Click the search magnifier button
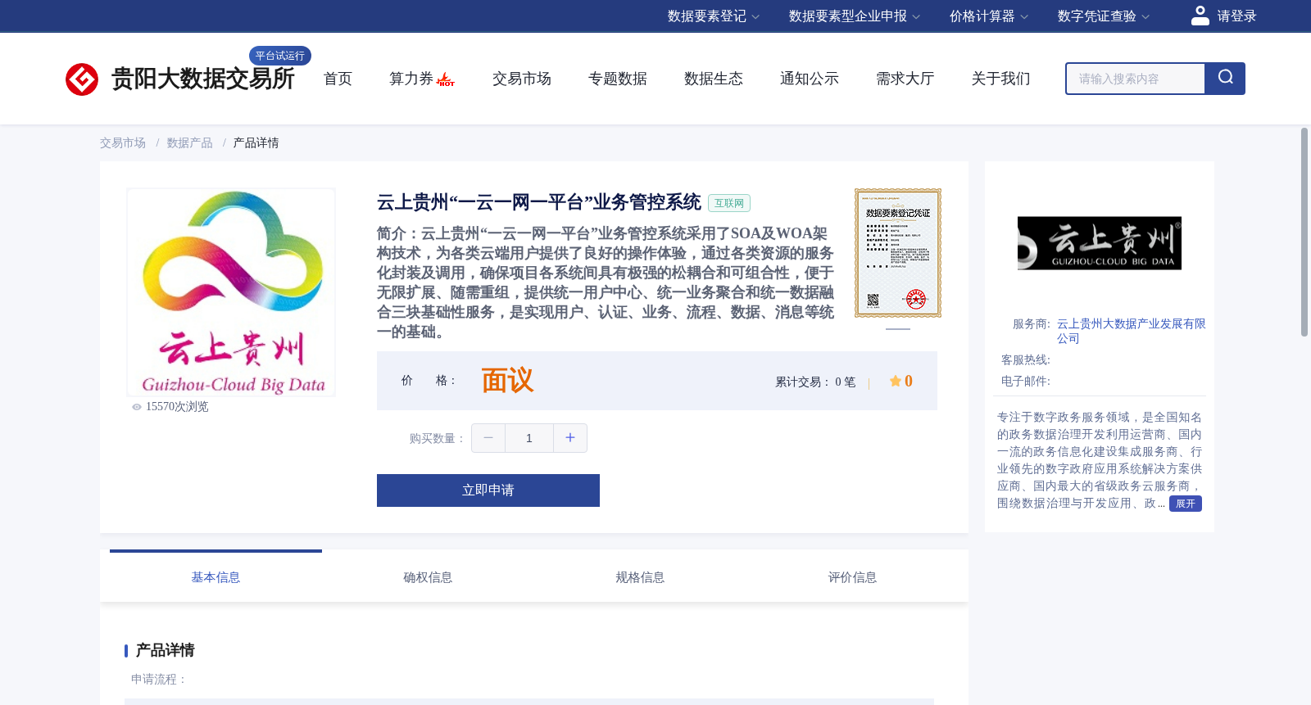 (x=1225, y=79)
